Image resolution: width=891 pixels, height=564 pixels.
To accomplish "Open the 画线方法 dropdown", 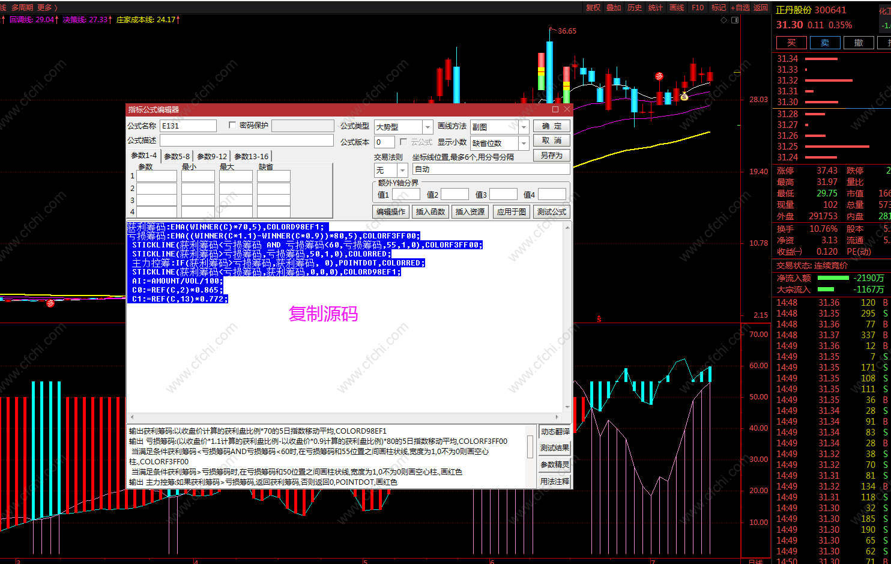I will (x=524, y=127).
